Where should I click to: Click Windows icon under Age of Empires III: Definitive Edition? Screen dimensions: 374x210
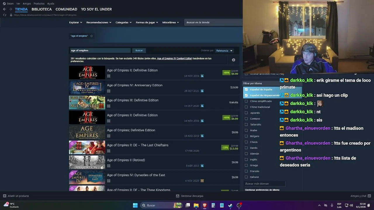click(109, 106)
